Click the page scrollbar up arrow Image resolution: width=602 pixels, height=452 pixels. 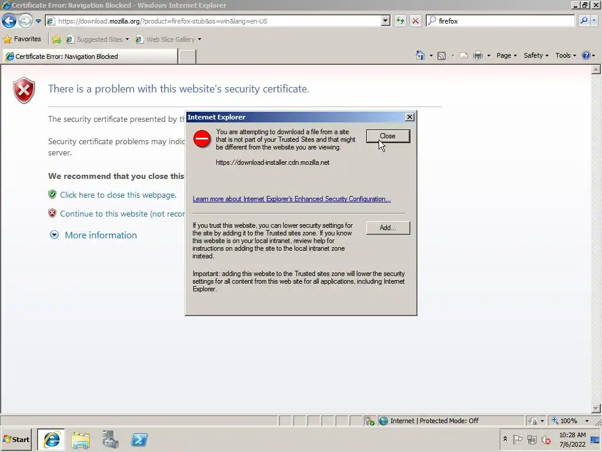pyautogui.click(x=596, y=69)
